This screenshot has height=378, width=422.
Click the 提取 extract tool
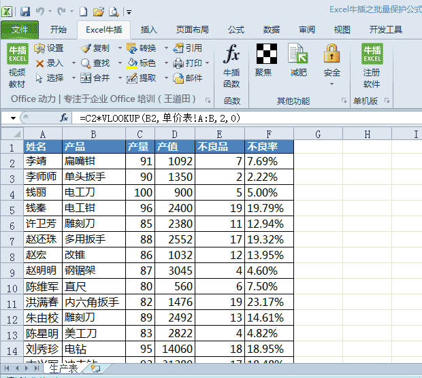tap(142, 78)
